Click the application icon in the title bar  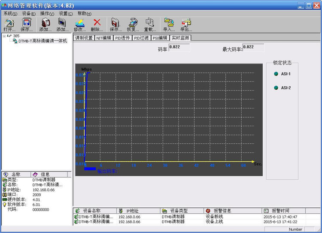pos(4,5)
